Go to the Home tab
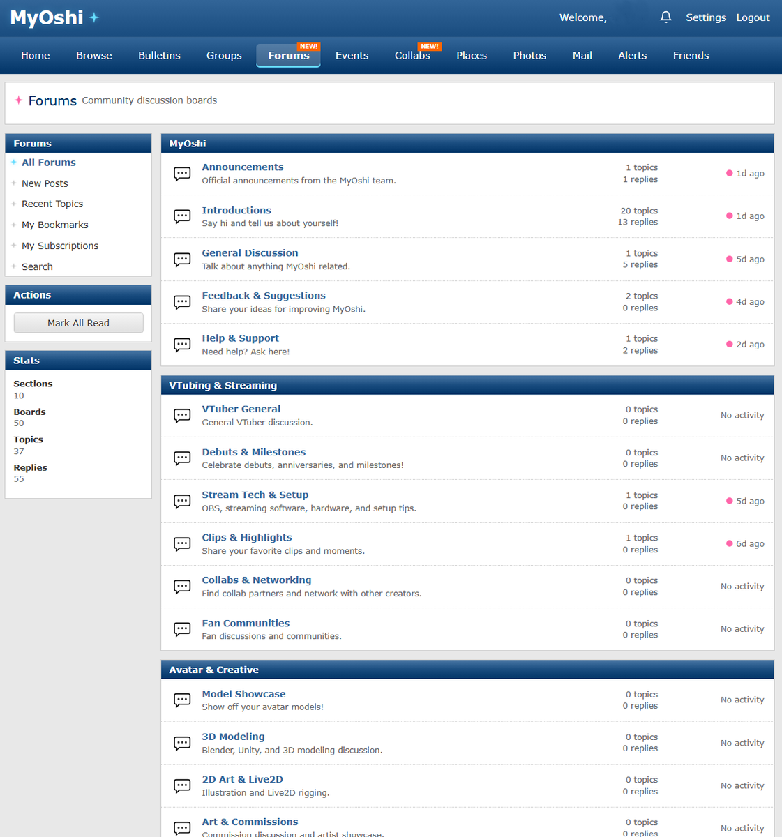Image resolution: width=782 pixels, height=837 pixels. point(36,56)
